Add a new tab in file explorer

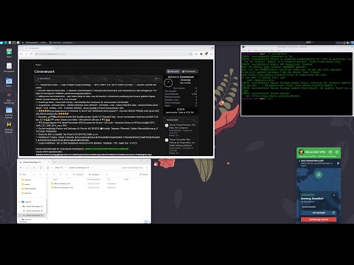(55, 162)
